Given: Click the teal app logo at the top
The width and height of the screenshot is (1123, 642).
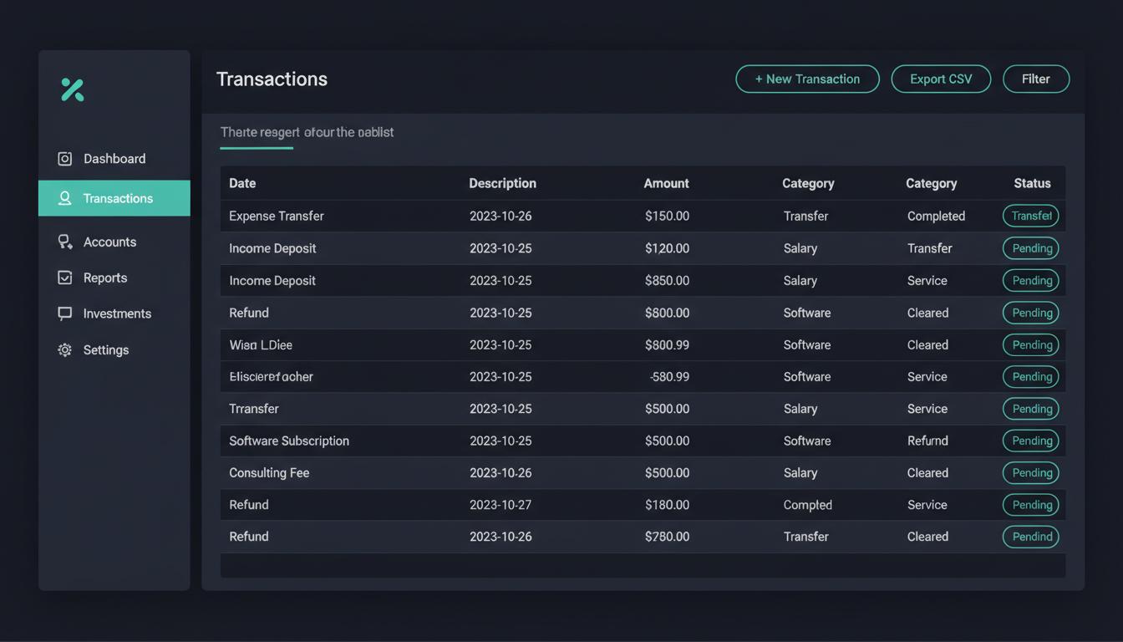Looking at the screenshot, I should coord(73,89).
